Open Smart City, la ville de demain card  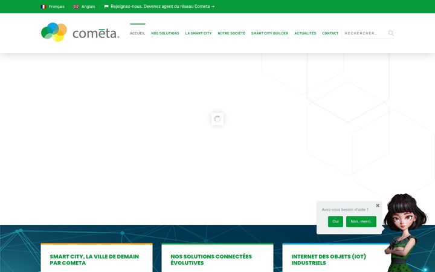coord(94,259)
